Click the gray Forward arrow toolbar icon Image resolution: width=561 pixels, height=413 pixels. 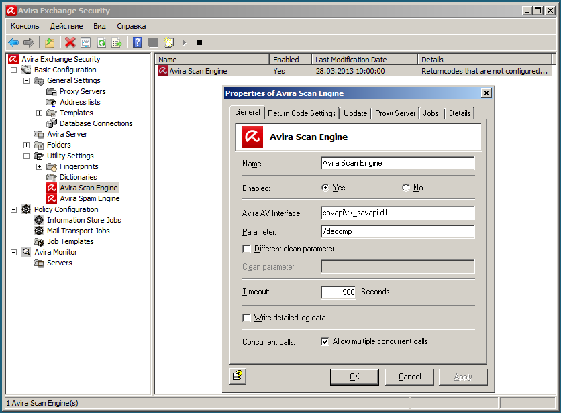[x=29, y=42]
